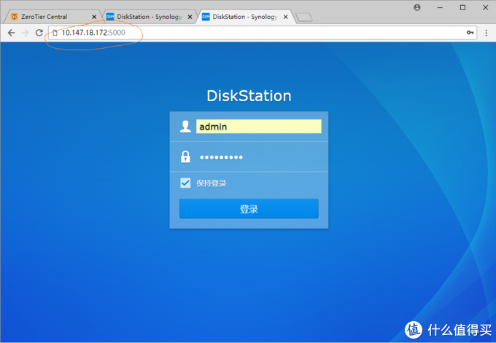The height and width of the screenshot is (343, 496).
Task: Click the lock icon beside password field
Action: point(185,157)
